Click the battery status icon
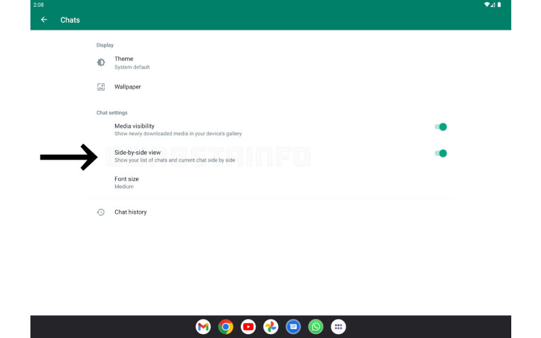The image size is (541, 338). click(x=499, y=5)
